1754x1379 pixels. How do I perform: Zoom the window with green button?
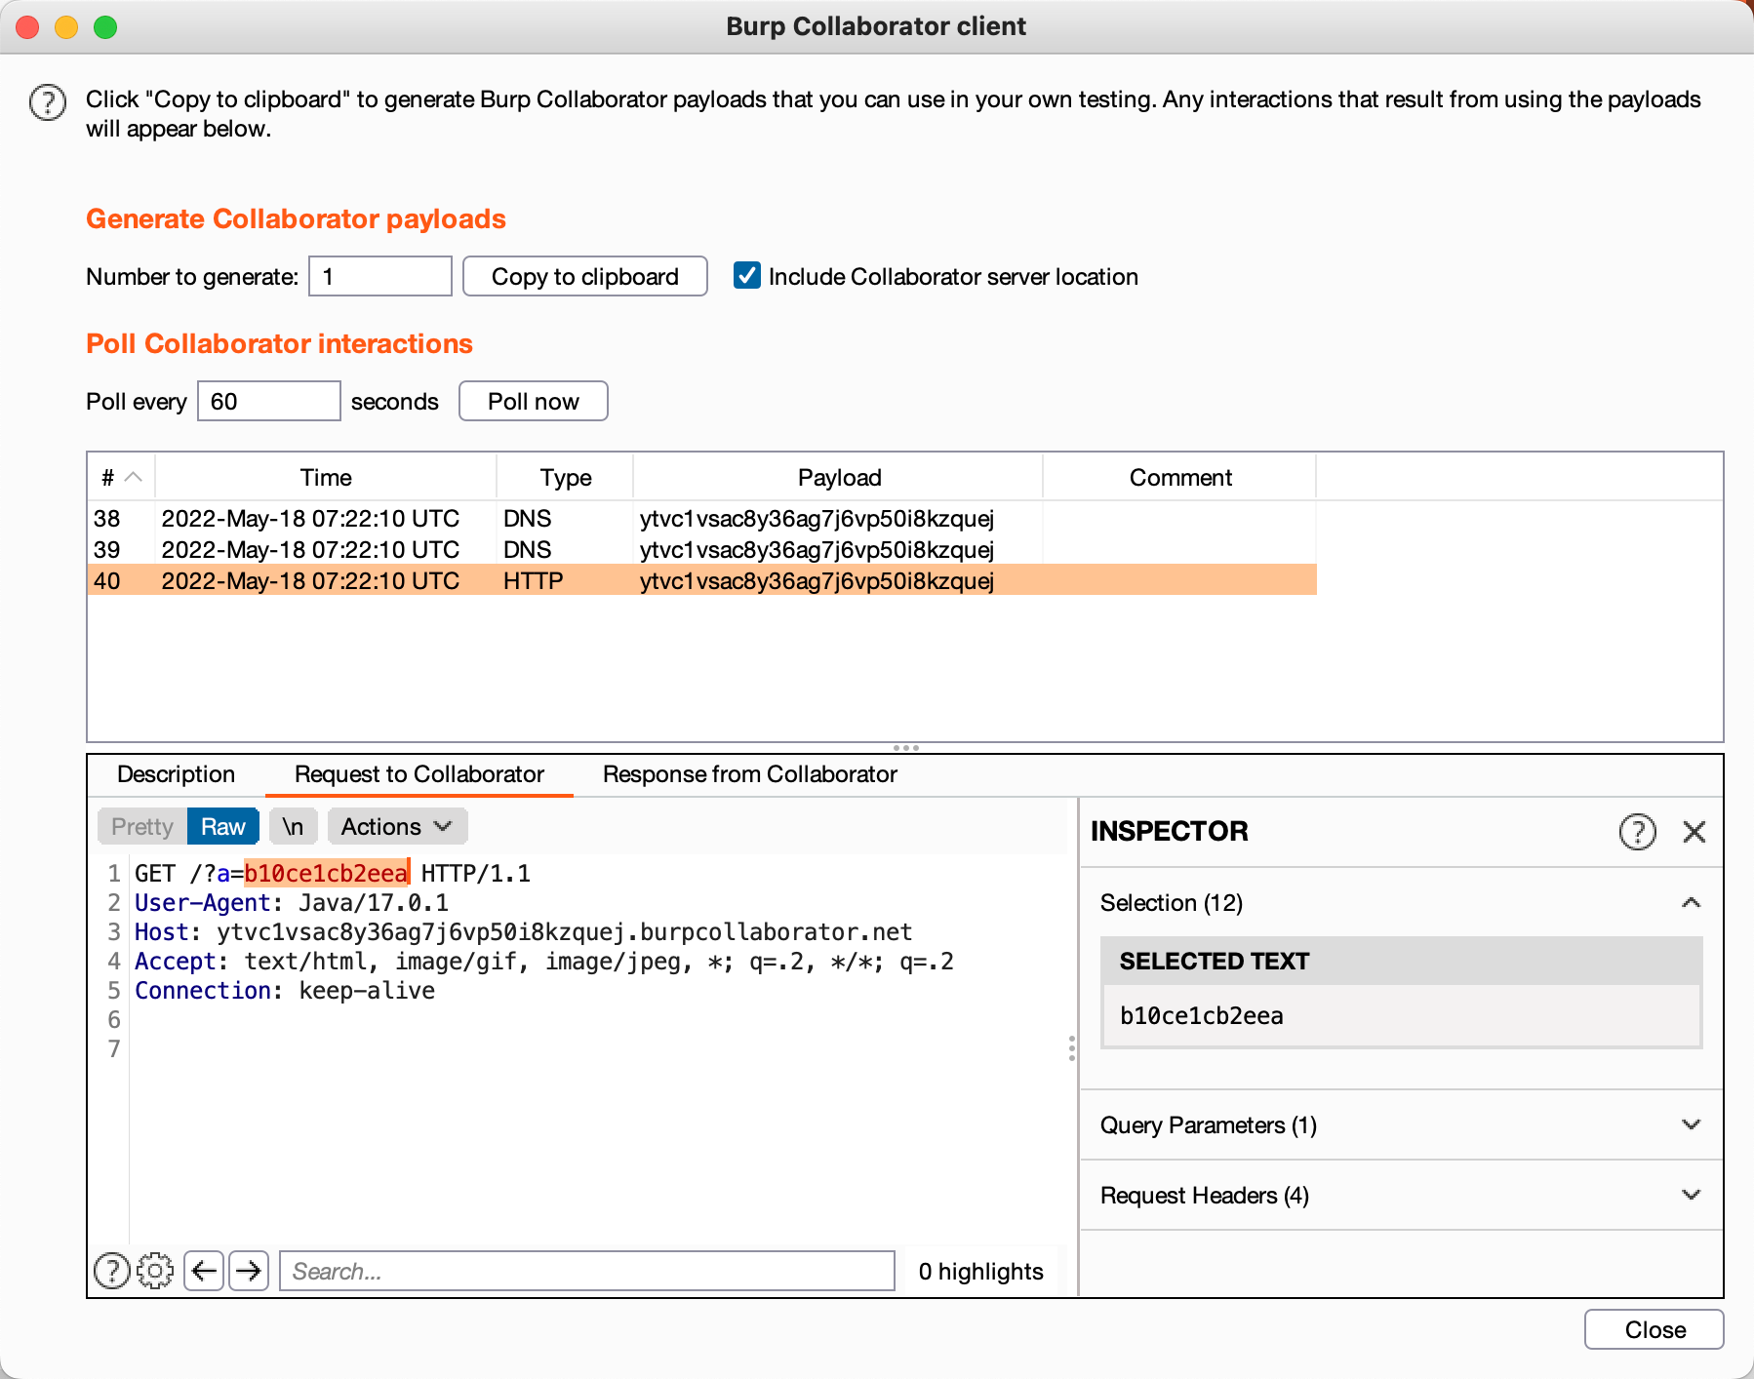pos(105,26)
